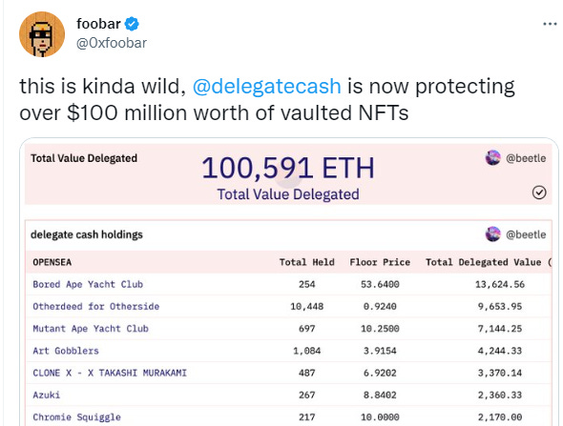Viewport: 563px width, 426px height.
Task: Open the @delegatecash mention link
Action: (267, 87)
